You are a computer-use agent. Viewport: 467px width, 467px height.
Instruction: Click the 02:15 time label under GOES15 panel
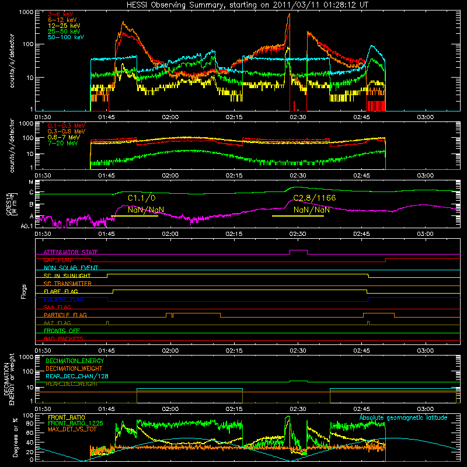234,234
